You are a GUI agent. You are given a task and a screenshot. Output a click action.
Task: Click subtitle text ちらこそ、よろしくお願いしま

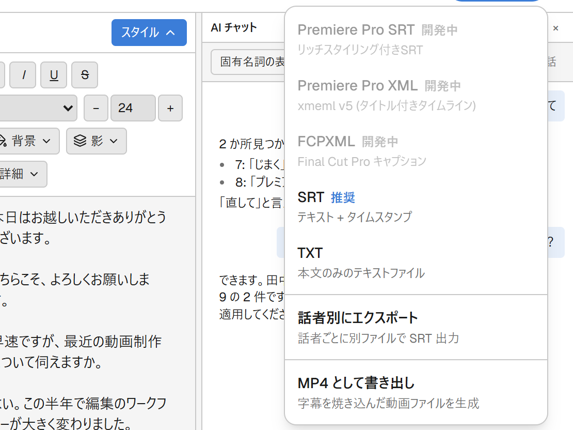(75, 279)
